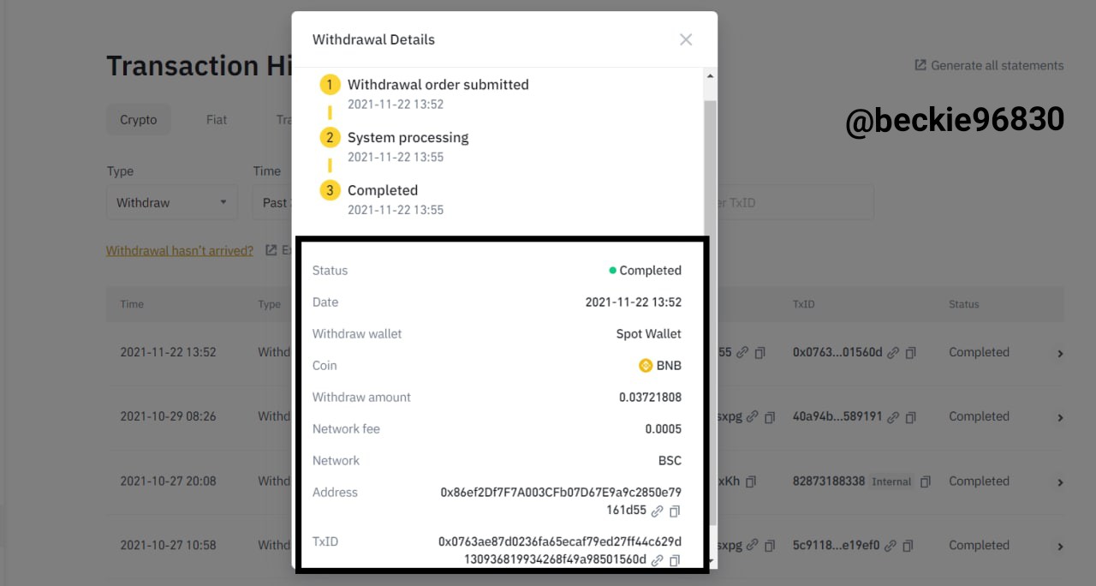
Task: Copy TxID 40a94b...589191 in table
Action: pos(911,417)
